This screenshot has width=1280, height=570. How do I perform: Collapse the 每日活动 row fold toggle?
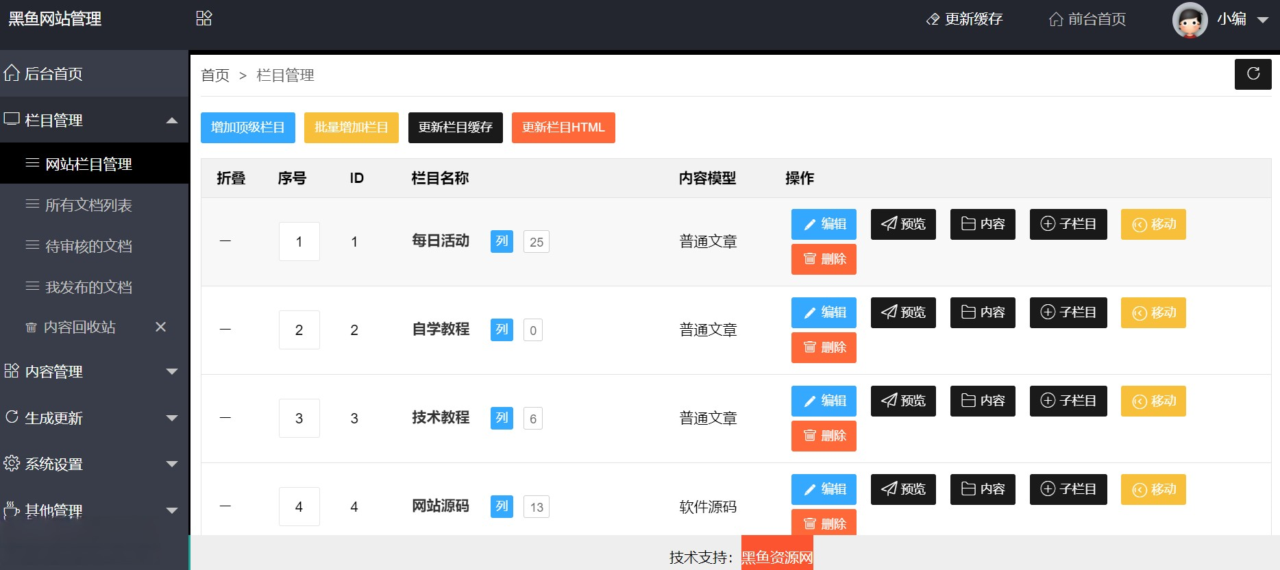225,241
